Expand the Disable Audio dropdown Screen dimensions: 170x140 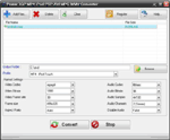coord(159,110)
